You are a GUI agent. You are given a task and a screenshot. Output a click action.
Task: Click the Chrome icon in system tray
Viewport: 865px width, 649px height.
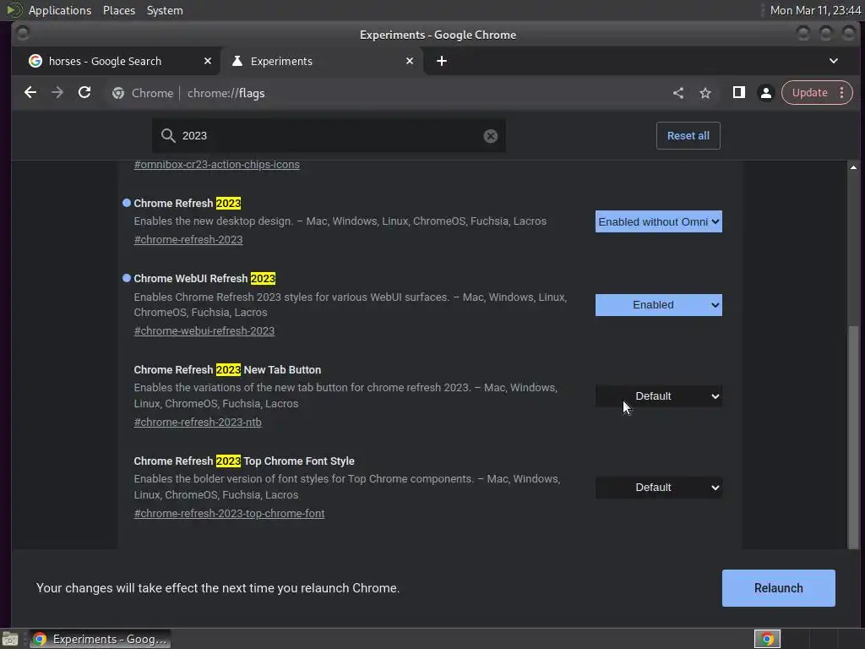pos(767,639)
